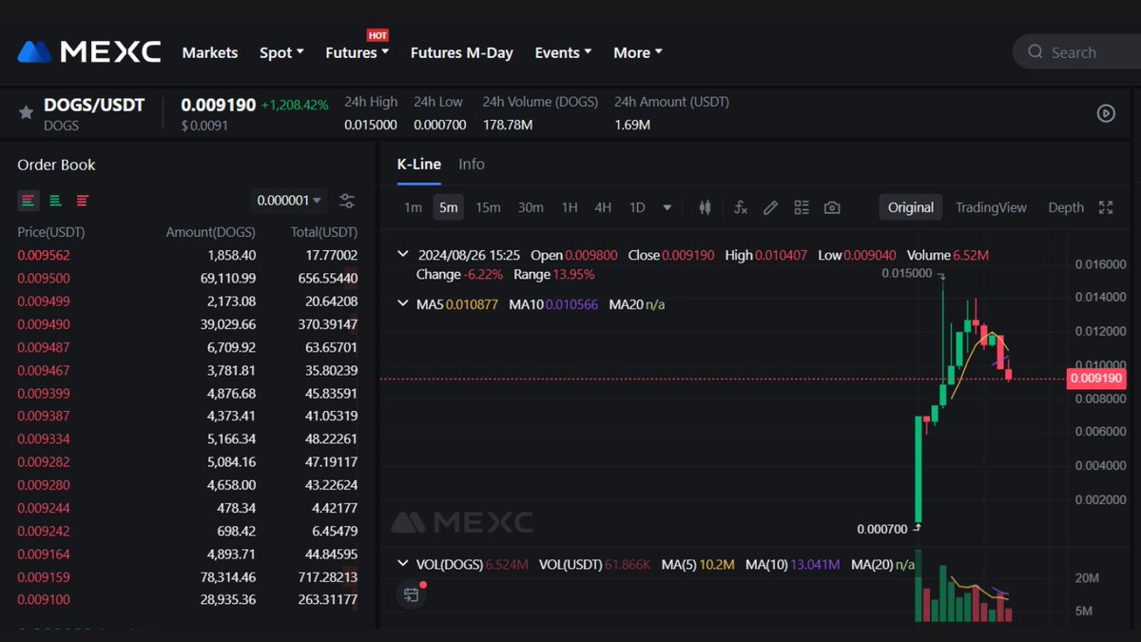Open the Markets page
Image resolution: width=1141 pixels, height=642 pixels.
pyautogui.click(x=210, y=52)
